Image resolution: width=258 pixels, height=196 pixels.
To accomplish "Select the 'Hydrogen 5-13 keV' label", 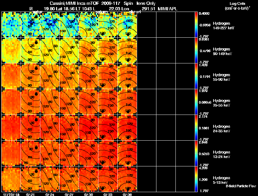I will tap(222, 180).
